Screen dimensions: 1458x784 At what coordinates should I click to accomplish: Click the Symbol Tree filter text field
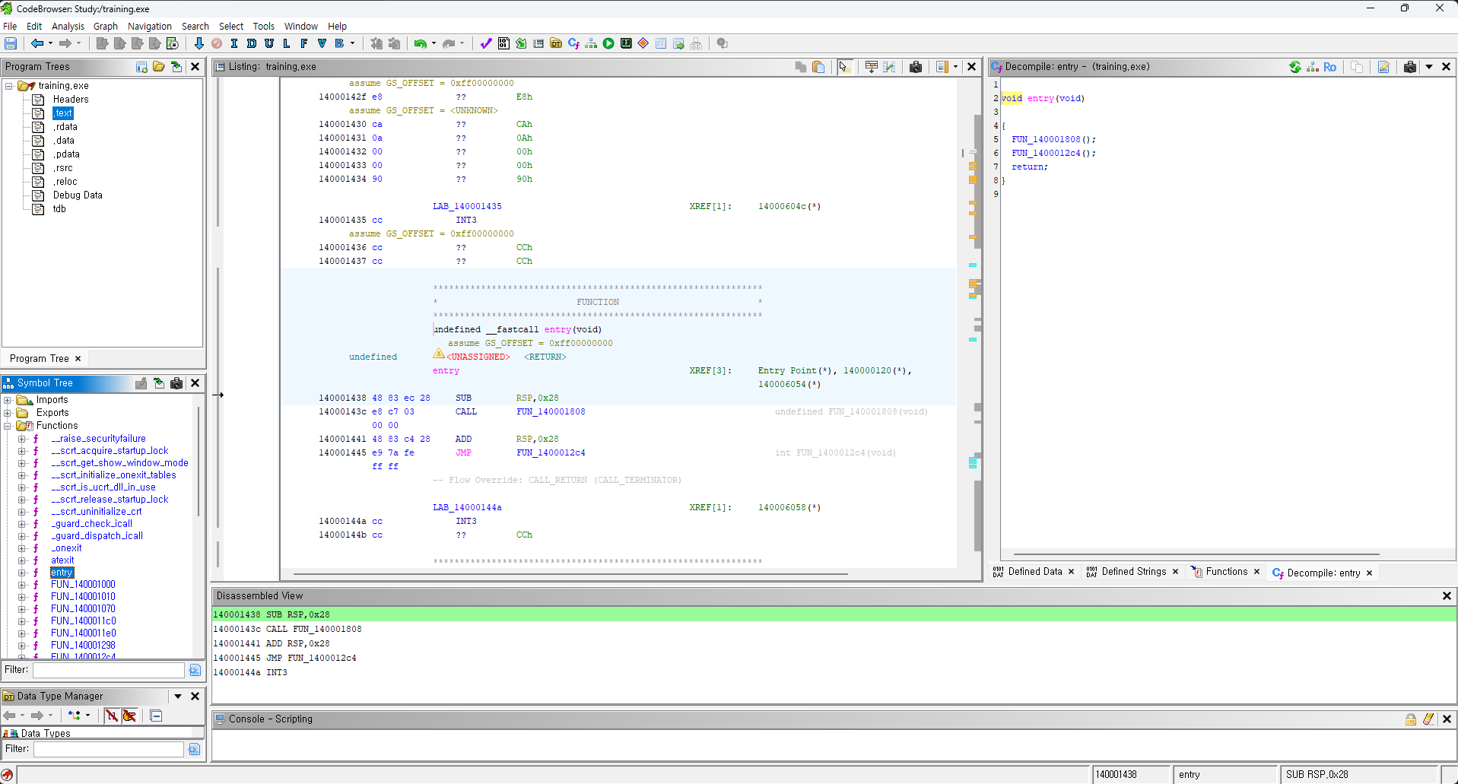click(x=109, y=670)
